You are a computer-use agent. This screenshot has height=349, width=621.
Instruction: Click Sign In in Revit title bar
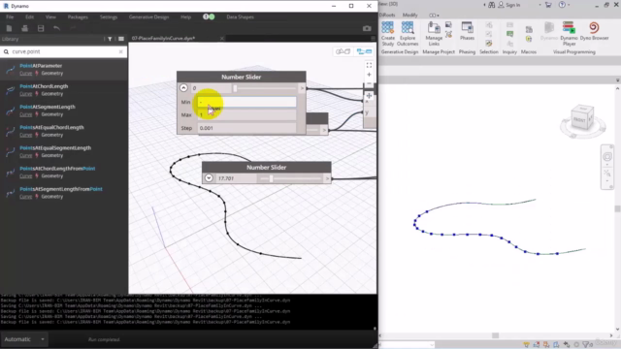point(512,5)
